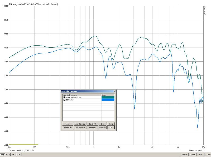The height and width of the screenshot is (157, 211).
Task: Open the Color button in the dialog
Action: coord(102,124)
